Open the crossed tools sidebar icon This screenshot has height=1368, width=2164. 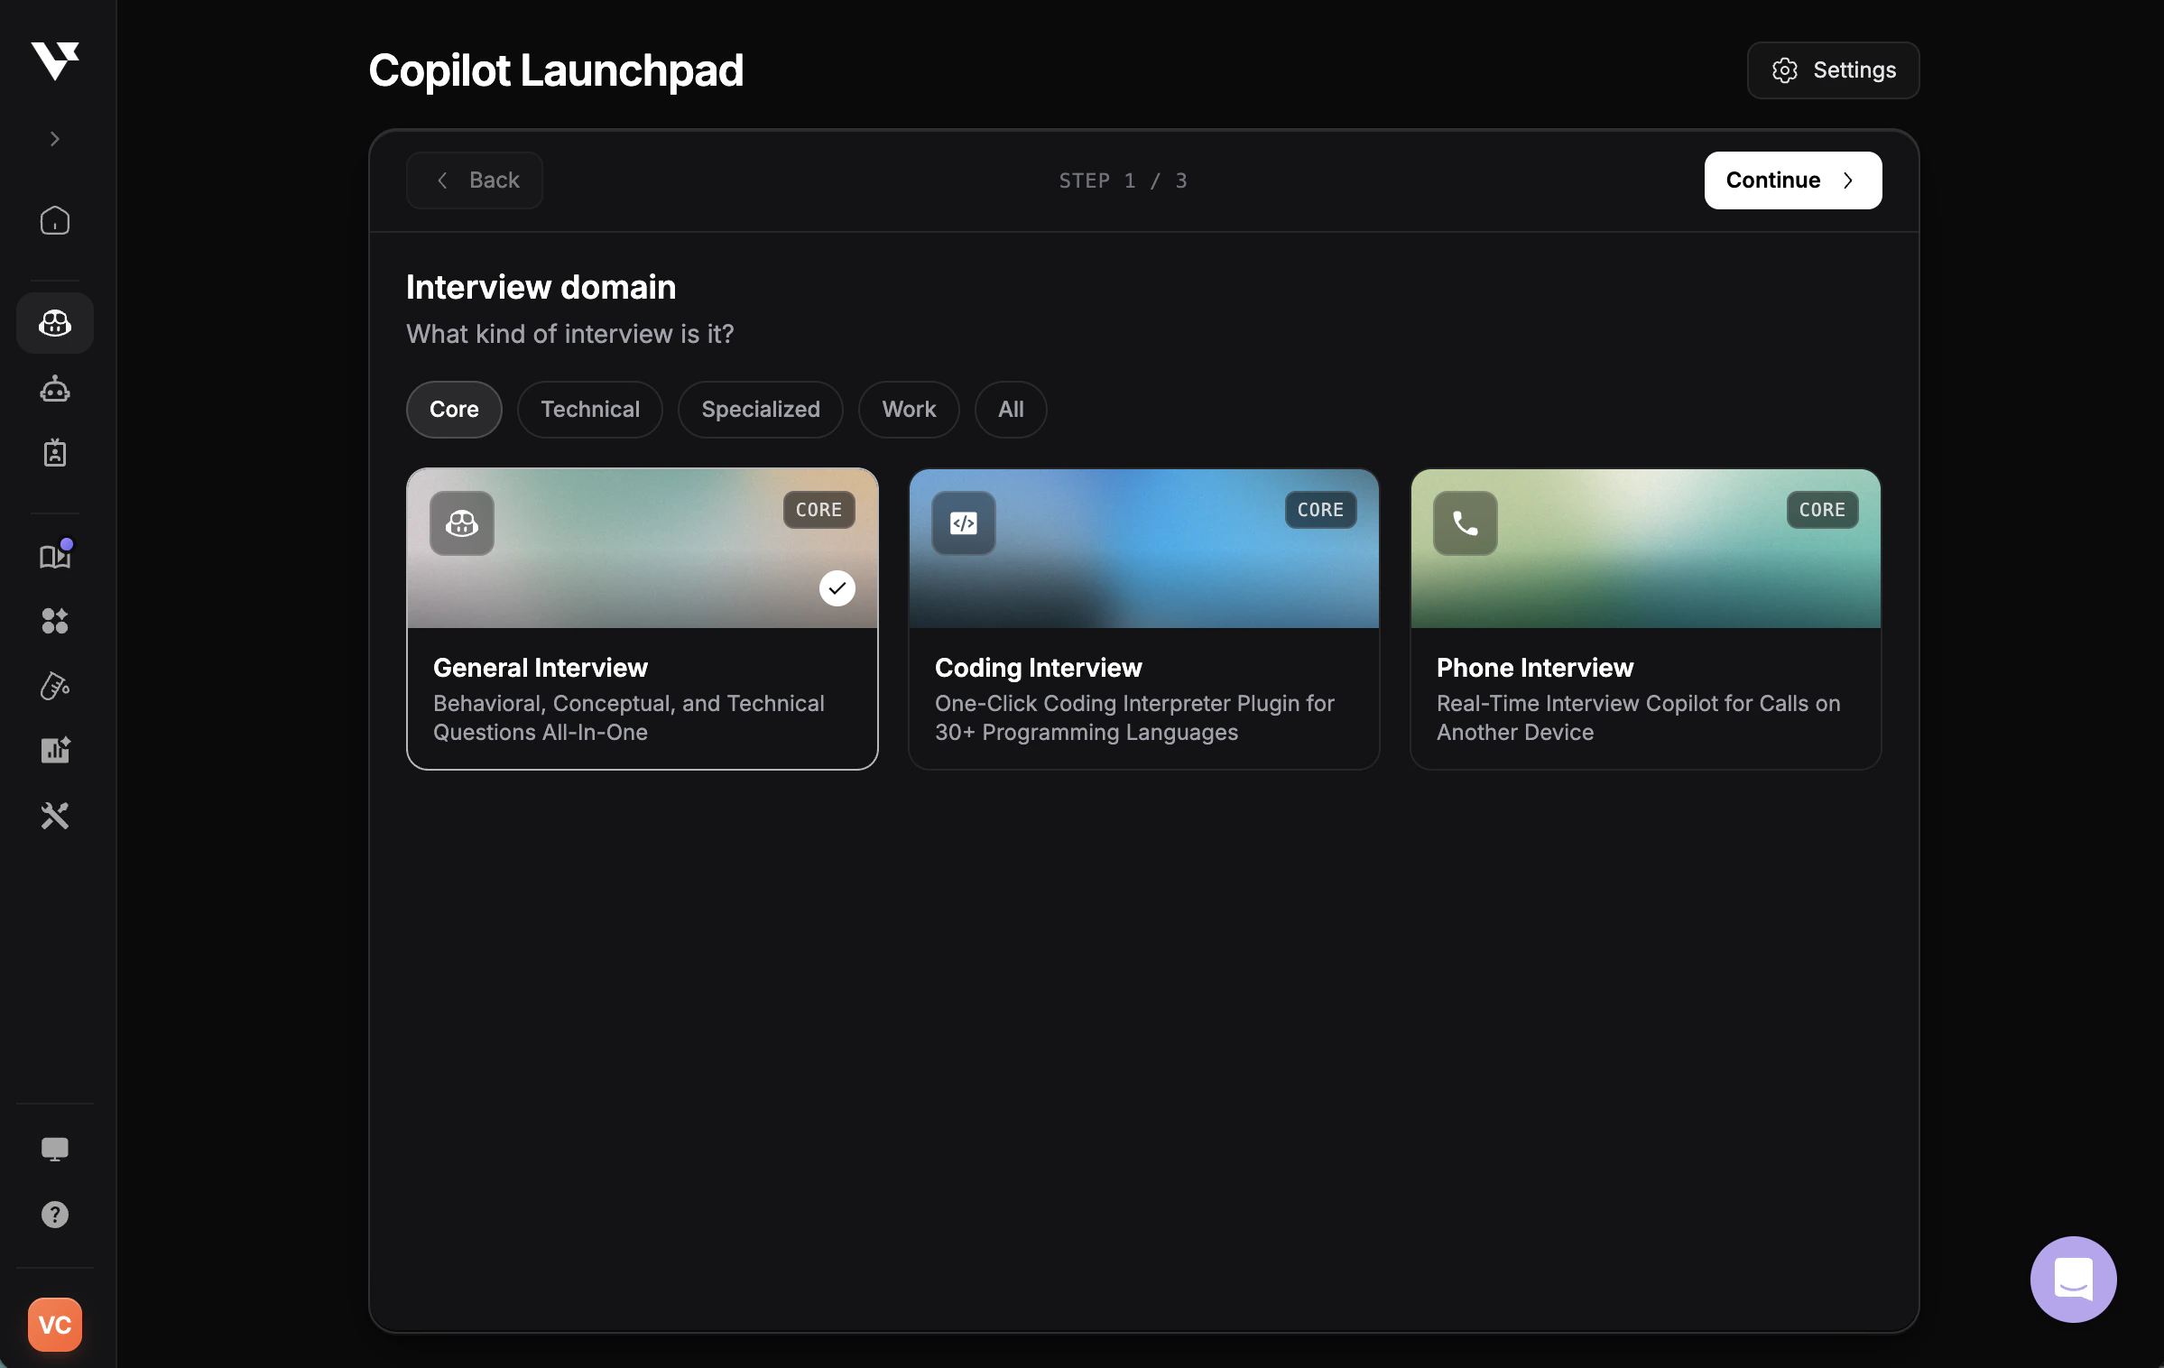click(x=55, y=816)
